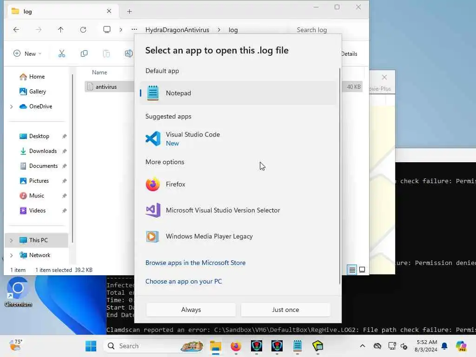Open notifications bell in taskbar

pyautogui.click(x=444, y=346)
